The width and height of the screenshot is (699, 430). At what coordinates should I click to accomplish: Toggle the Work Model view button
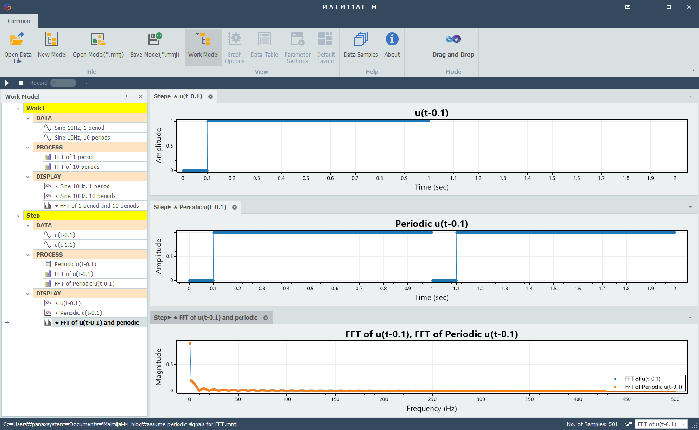point(203,47)
